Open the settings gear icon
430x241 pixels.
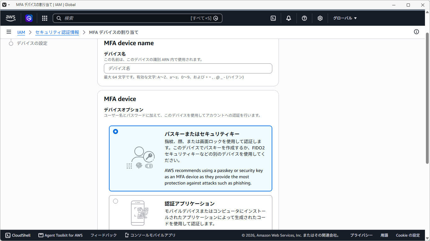tap(320, 18)
